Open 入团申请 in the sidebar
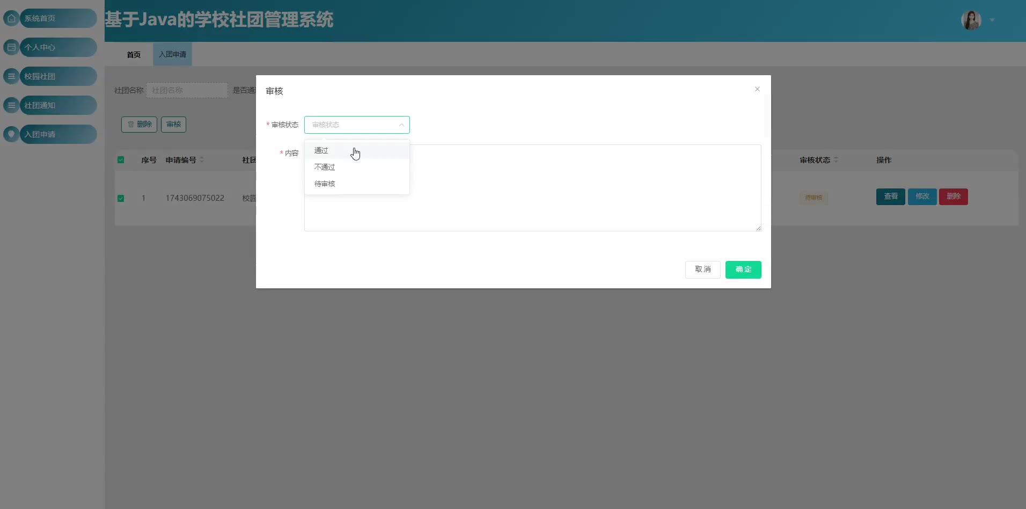Image resolution: width=1026 pixels, height=509 pixels. pos(58,134)
